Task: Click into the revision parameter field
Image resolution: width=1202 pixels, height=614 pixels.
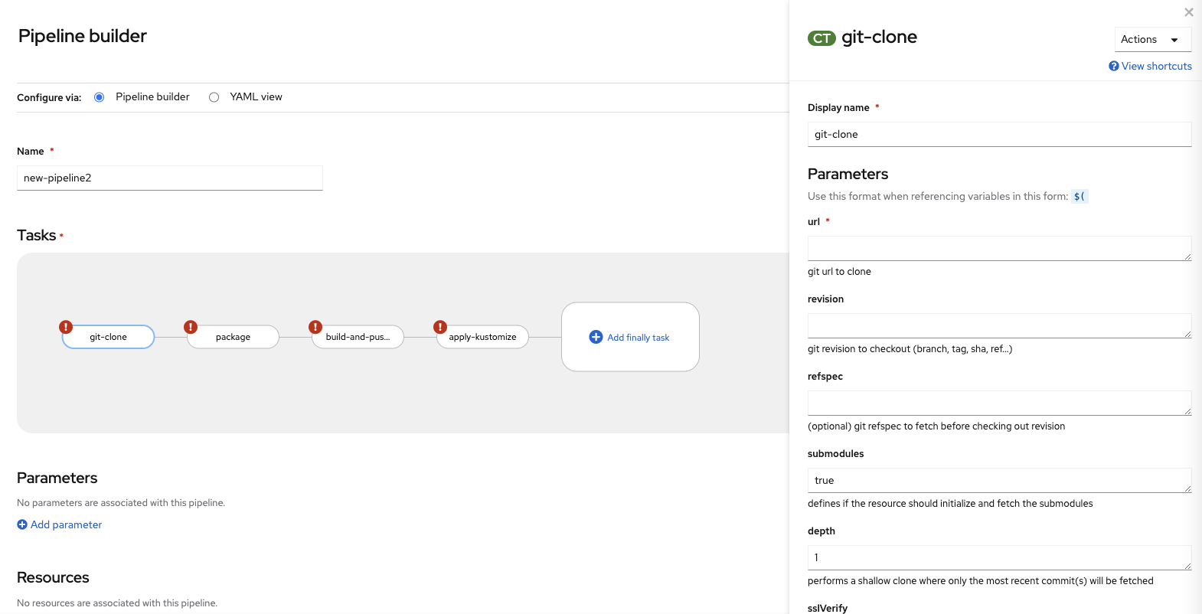Action: 1000,325
